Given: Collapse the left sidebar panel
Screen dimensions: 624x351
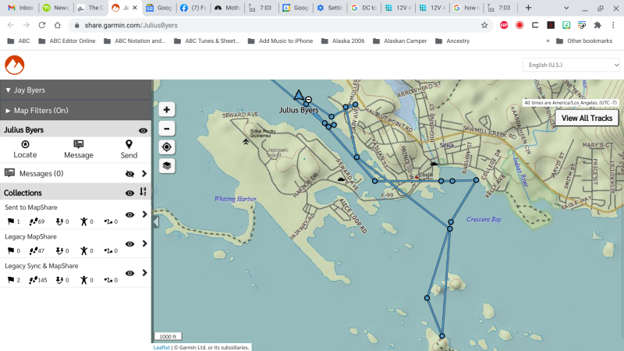Looking at the screenshot, I should point(155,222).
